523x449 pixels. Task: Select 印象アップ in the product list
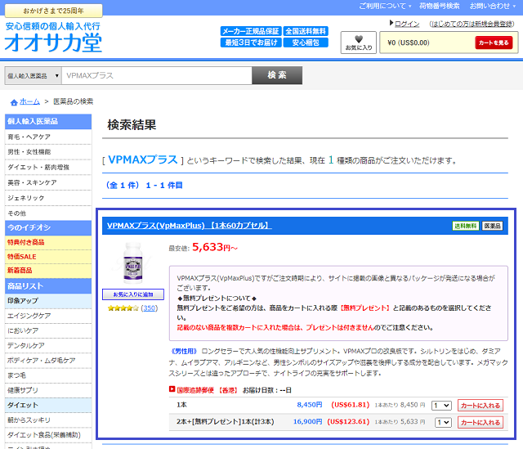pyautogui.click(x=48, y=301)
